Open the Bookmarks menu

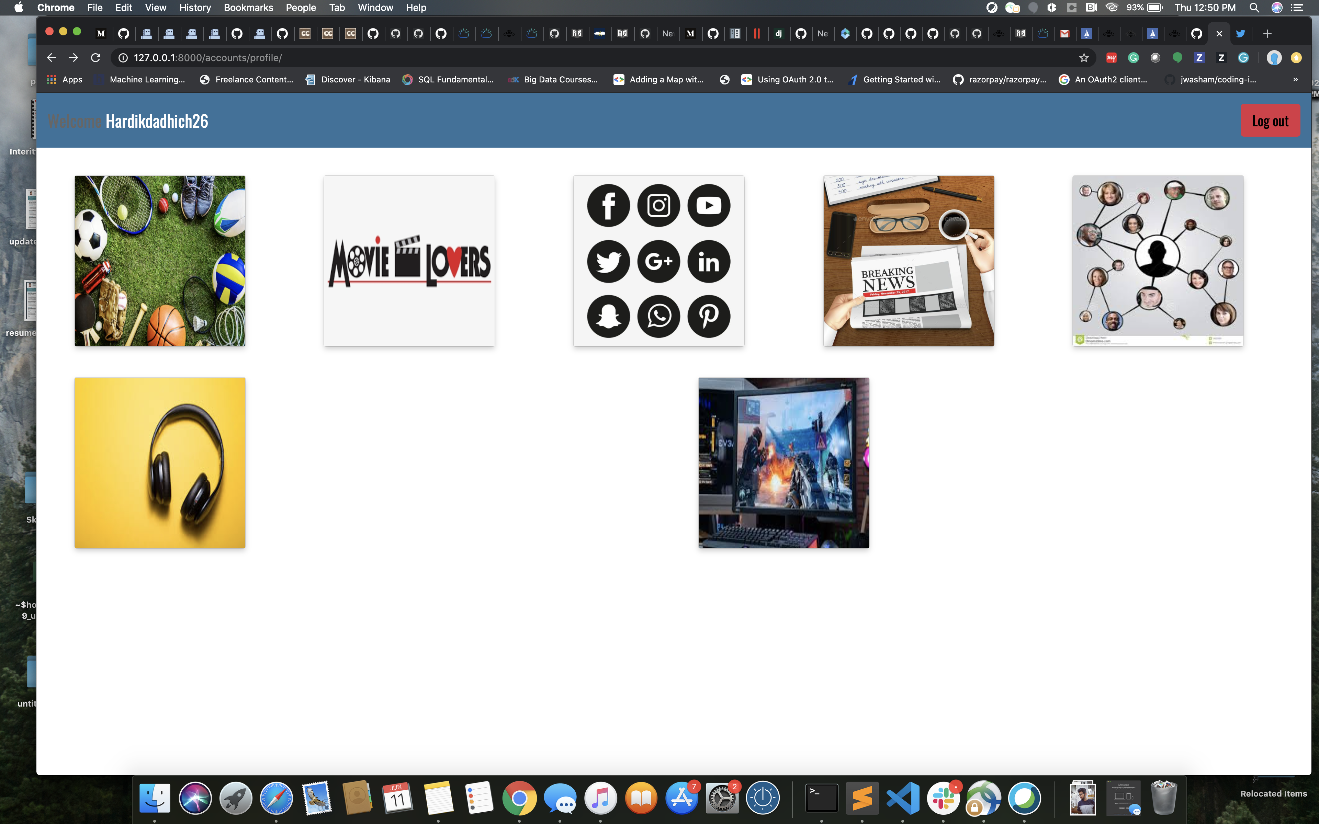[248, 8]
